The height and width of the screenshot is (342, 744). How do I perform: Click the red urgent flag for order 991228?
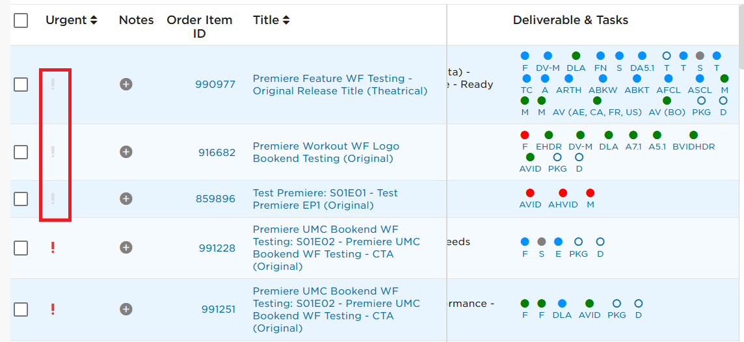(x=53, y=248)
